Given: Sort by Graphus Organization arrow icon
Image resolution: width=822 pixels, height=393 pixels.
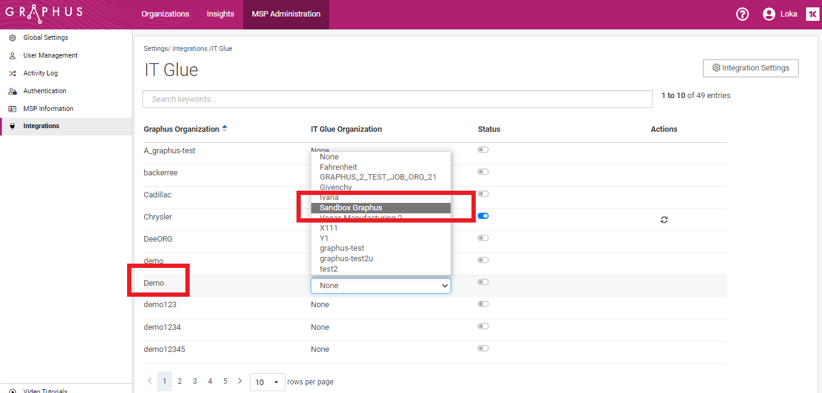Looking at the screenshot, I should point(225,129).
